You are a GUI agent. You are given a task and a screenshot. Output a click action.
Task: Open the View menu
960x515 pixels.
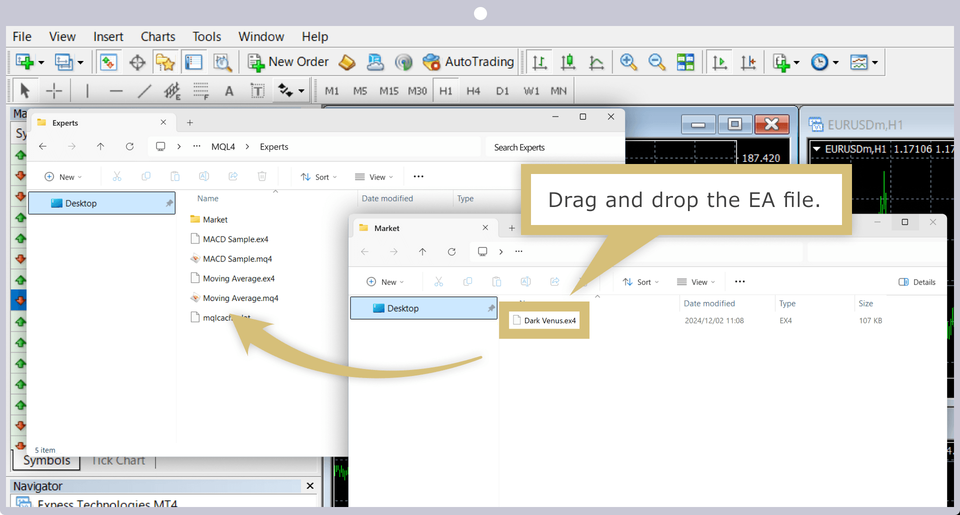tap(62, 36)
